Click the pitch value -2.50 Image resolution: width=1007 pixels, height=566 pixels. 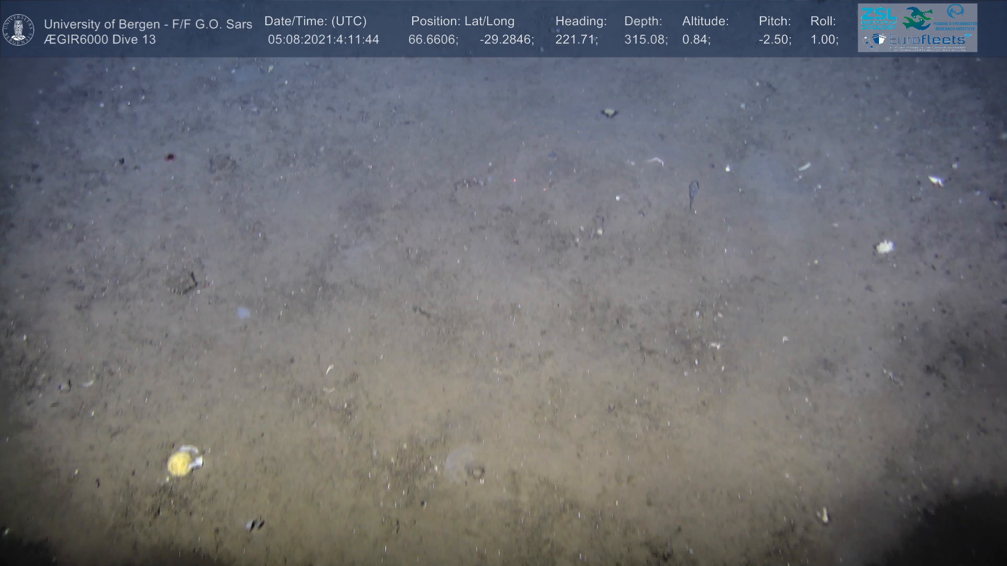tap(775, 40)
